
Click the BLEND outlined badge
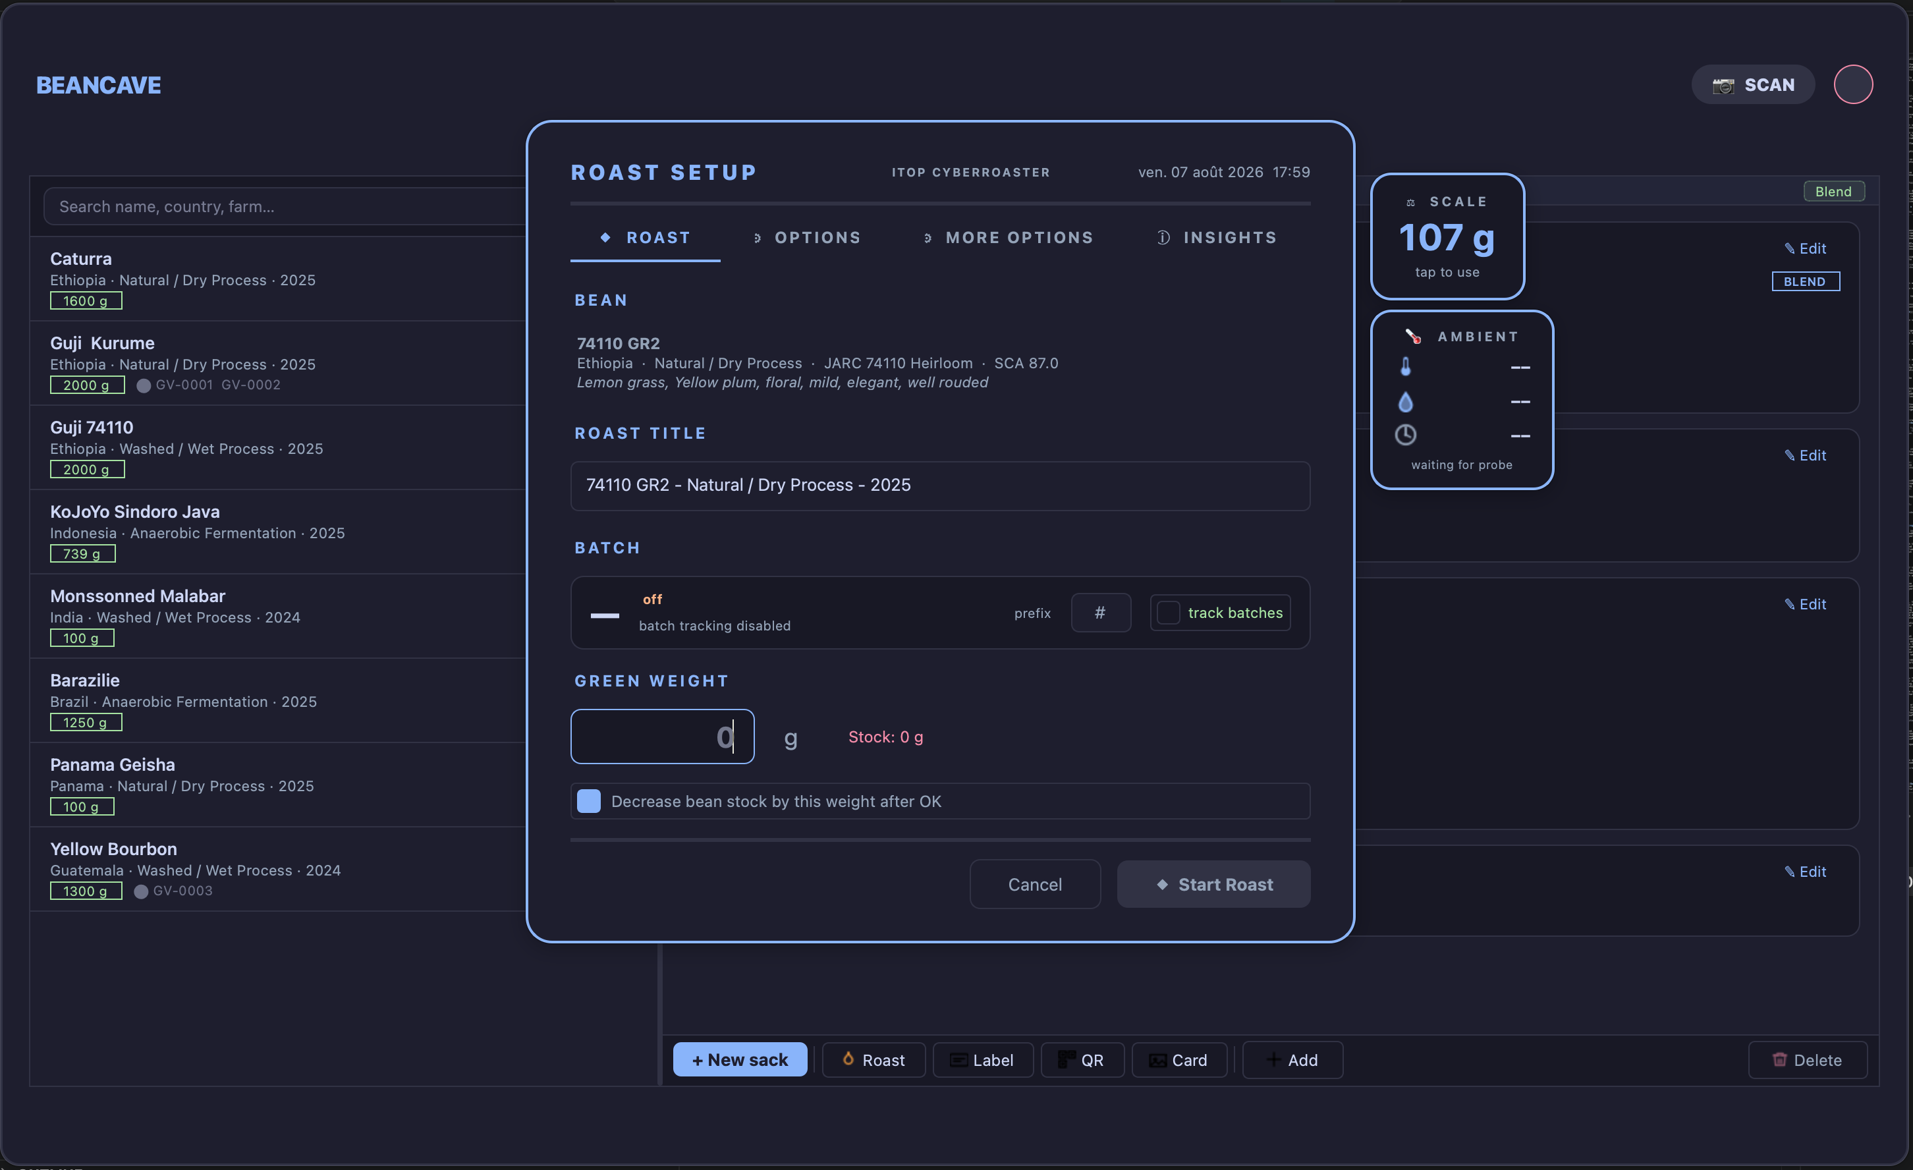click(x=1805, y=281)
